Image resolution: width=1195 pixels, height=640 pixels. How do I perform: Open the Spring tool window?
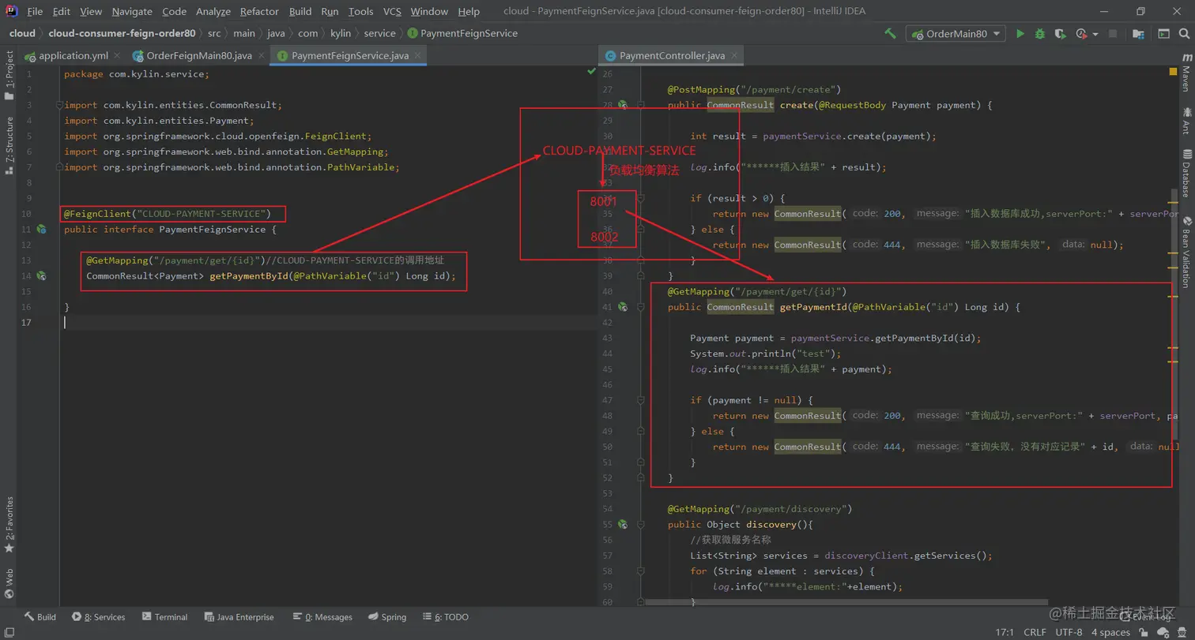[387, 617]
